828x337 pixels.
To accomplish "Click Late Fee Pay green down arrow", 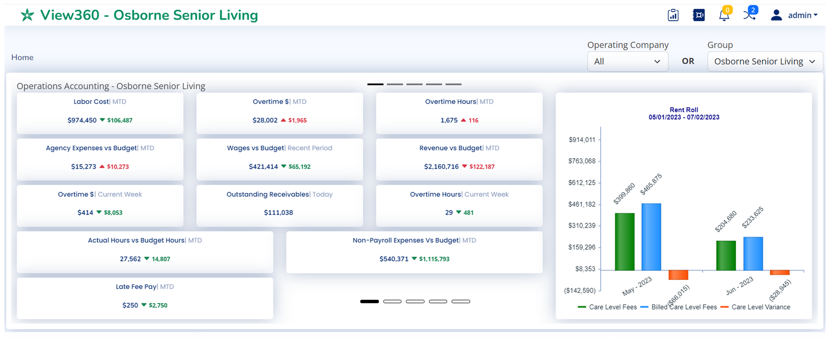I will tap(144, 305).
